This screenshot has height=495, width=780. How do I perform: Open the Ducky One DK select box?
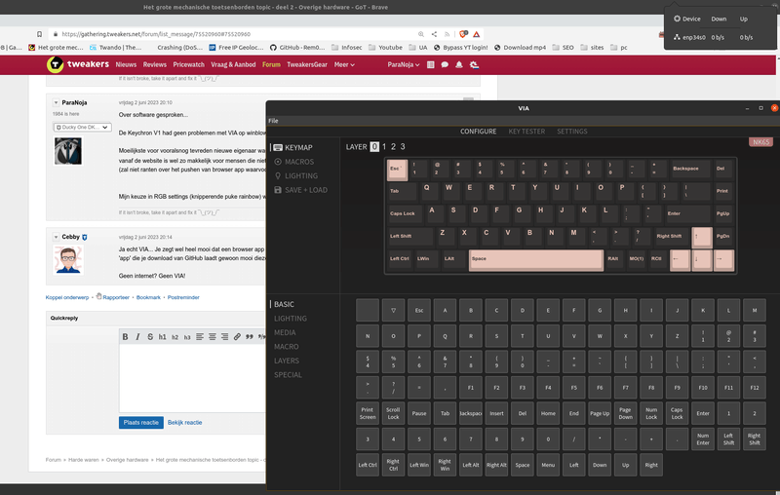tap(82, 128)
